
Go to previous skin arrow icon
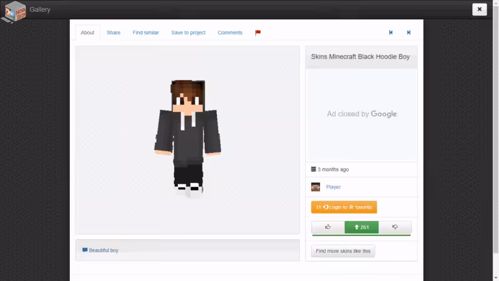(x=391, y=32)
